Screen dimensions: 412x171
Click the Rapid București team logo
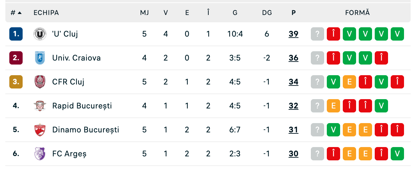[x=40, y=106]
